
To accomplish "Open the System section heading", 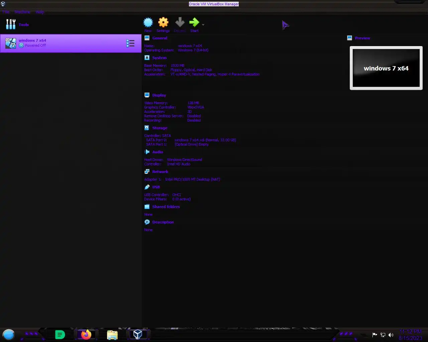I will (159, 58).
